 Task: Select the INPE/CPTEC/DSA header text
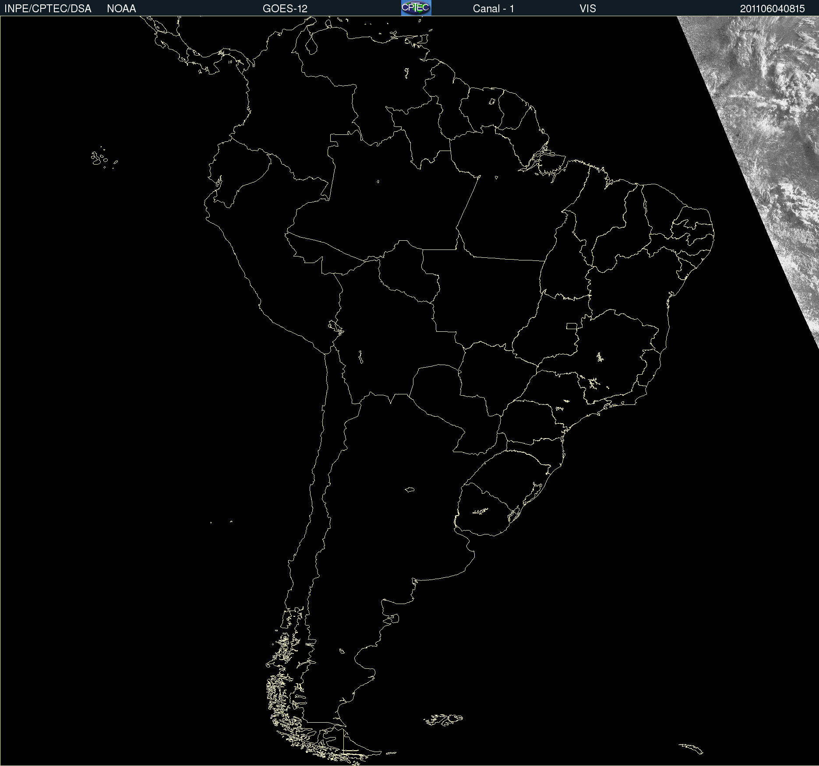pos(48,9)
